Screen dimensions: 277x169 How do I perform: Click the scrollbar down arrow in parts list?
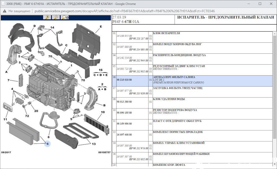274,164
